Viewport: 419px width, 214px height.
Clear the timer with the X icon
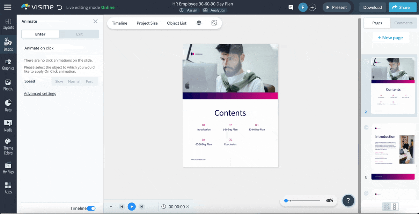(188, 206)
